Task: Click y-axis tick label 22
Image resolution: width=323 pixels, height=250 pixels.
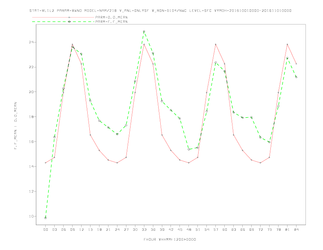Action: 32,67
